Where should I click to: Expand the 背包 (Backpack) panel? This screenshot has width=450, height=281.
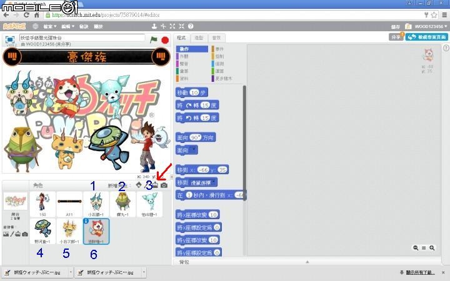coord(307,262)
